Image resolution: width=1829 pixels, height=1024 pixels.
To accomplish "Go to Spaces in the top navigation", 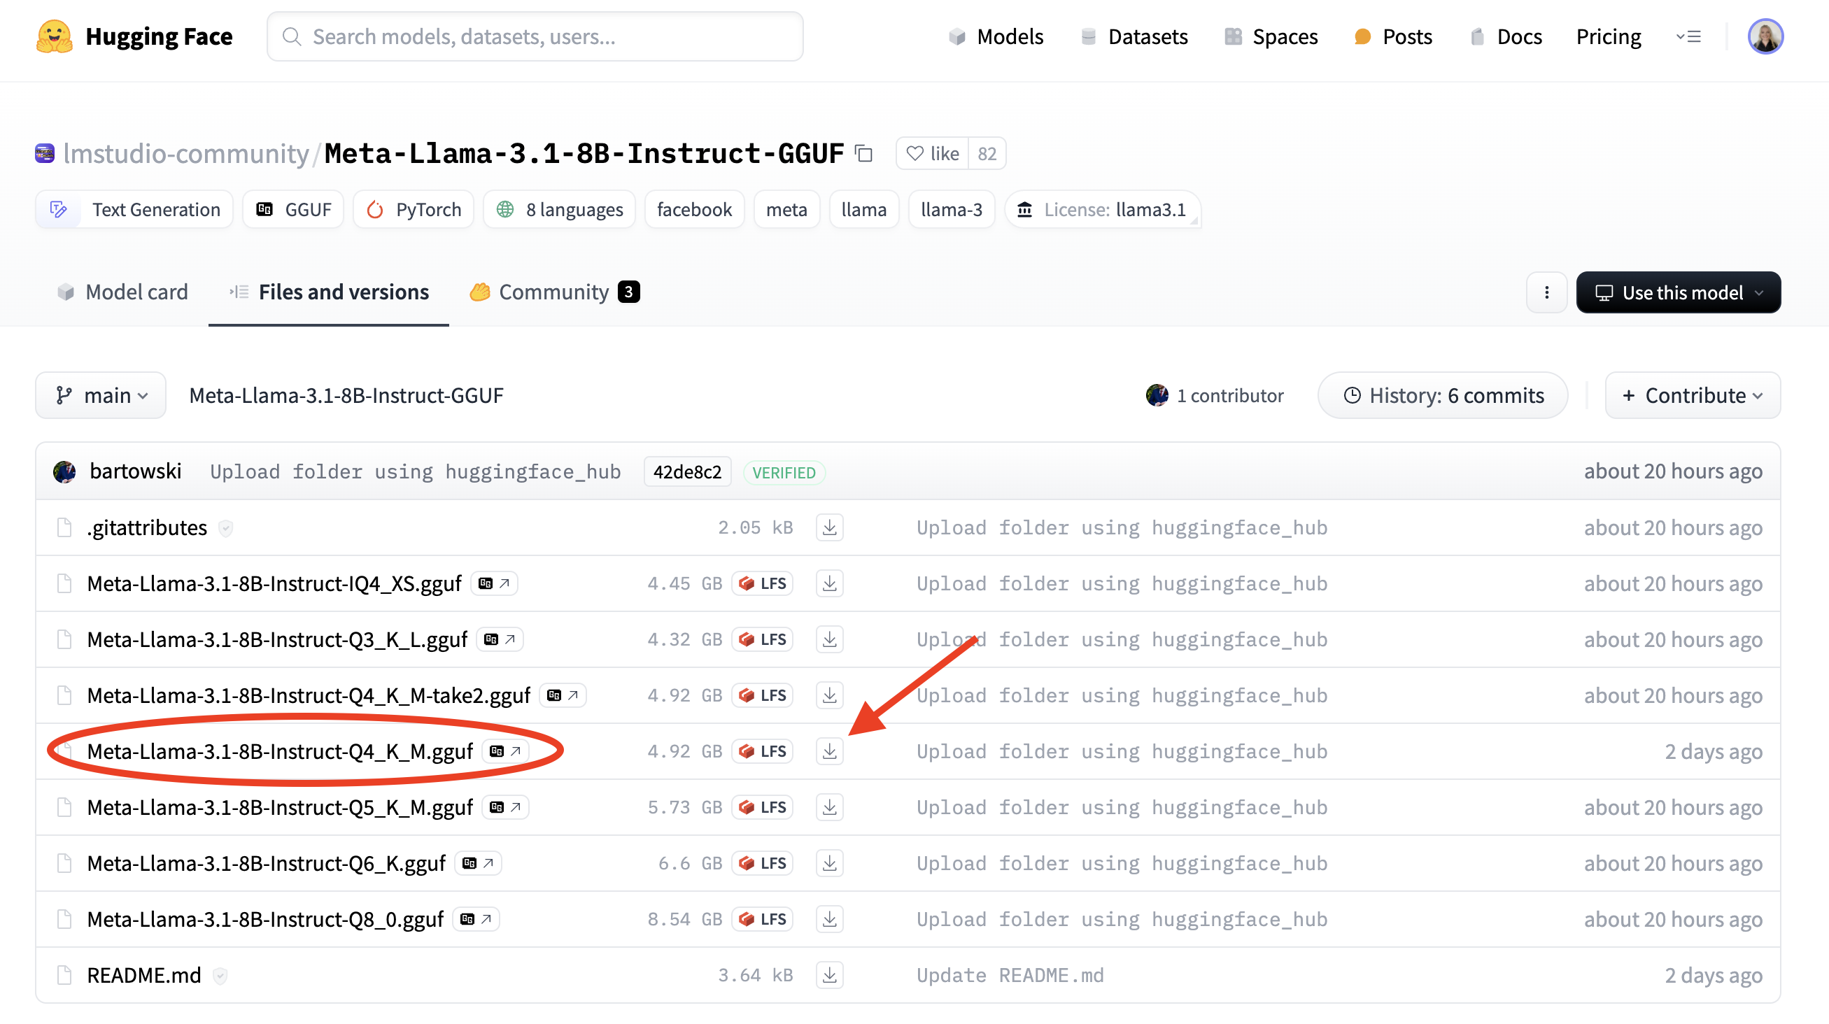I will [1271, 36].
